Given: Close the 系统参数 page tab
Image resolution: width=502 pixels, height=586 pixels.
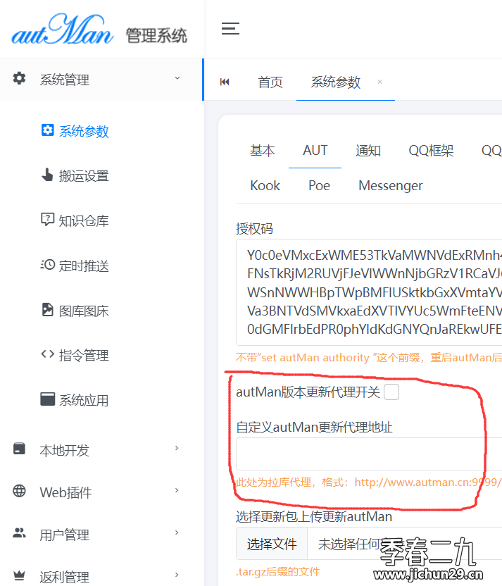Looking at the screenshot, I should tap(379, 82).
